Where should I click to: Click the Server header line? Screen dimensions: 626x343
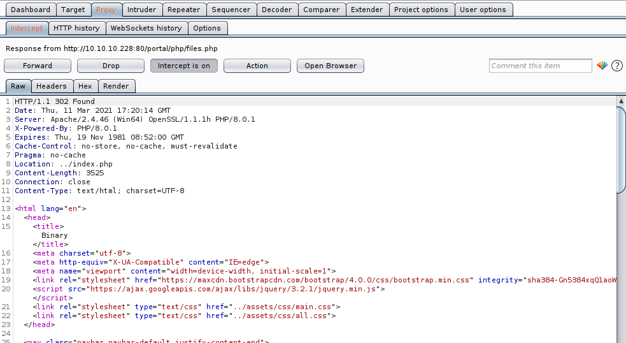[x=135, y=119]
